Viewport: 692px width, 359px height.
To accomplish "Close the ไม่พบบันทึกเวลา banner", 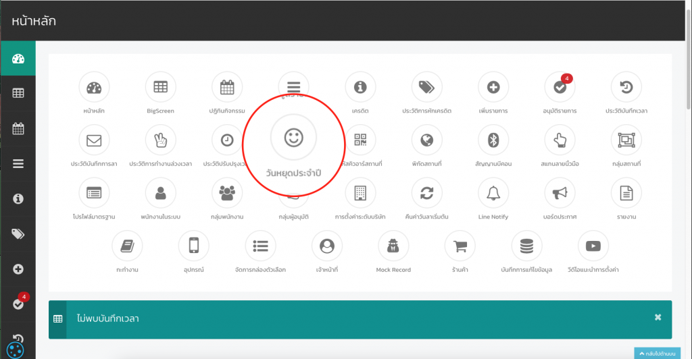I will 658,317.
